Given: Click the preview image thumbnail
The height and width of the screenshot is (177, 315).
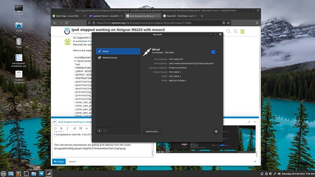Looking at the screenshot, I should point(206,139).
